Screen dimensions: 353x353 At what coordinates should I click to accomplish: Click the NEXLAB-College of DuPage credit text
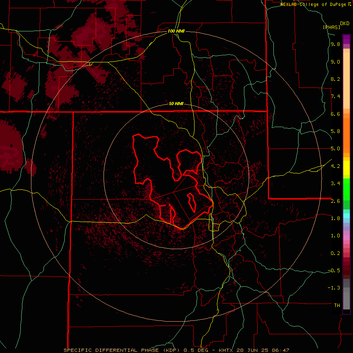point(314,4)
